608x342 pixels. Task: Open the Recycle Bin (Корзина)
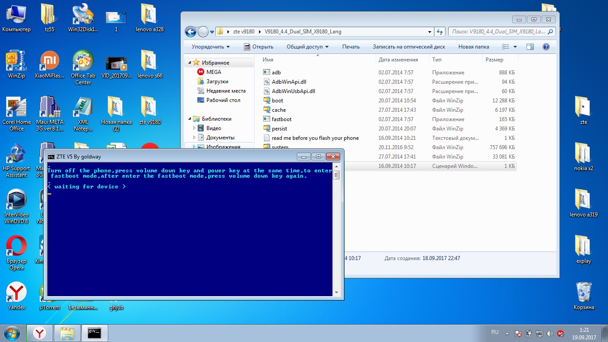click(x=584, y=293)
